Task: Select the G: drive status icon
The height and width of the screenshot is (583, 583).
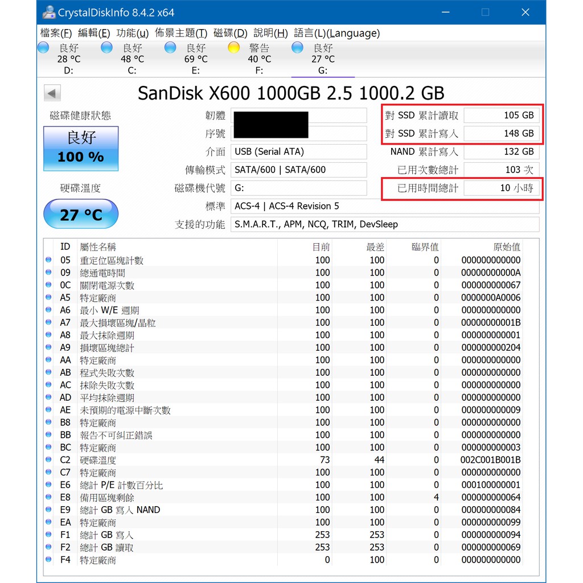Action: [x=298, y=48]
